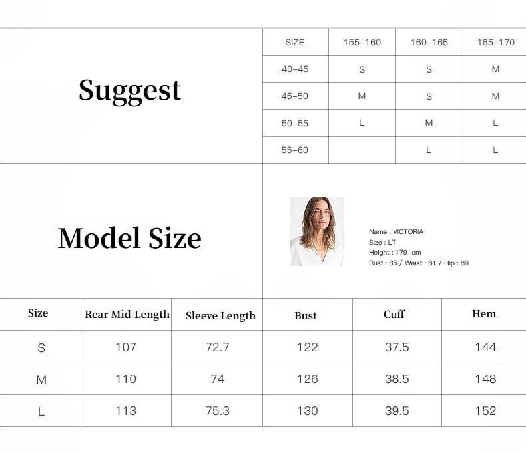Click the Hem column header

point(484,314)
